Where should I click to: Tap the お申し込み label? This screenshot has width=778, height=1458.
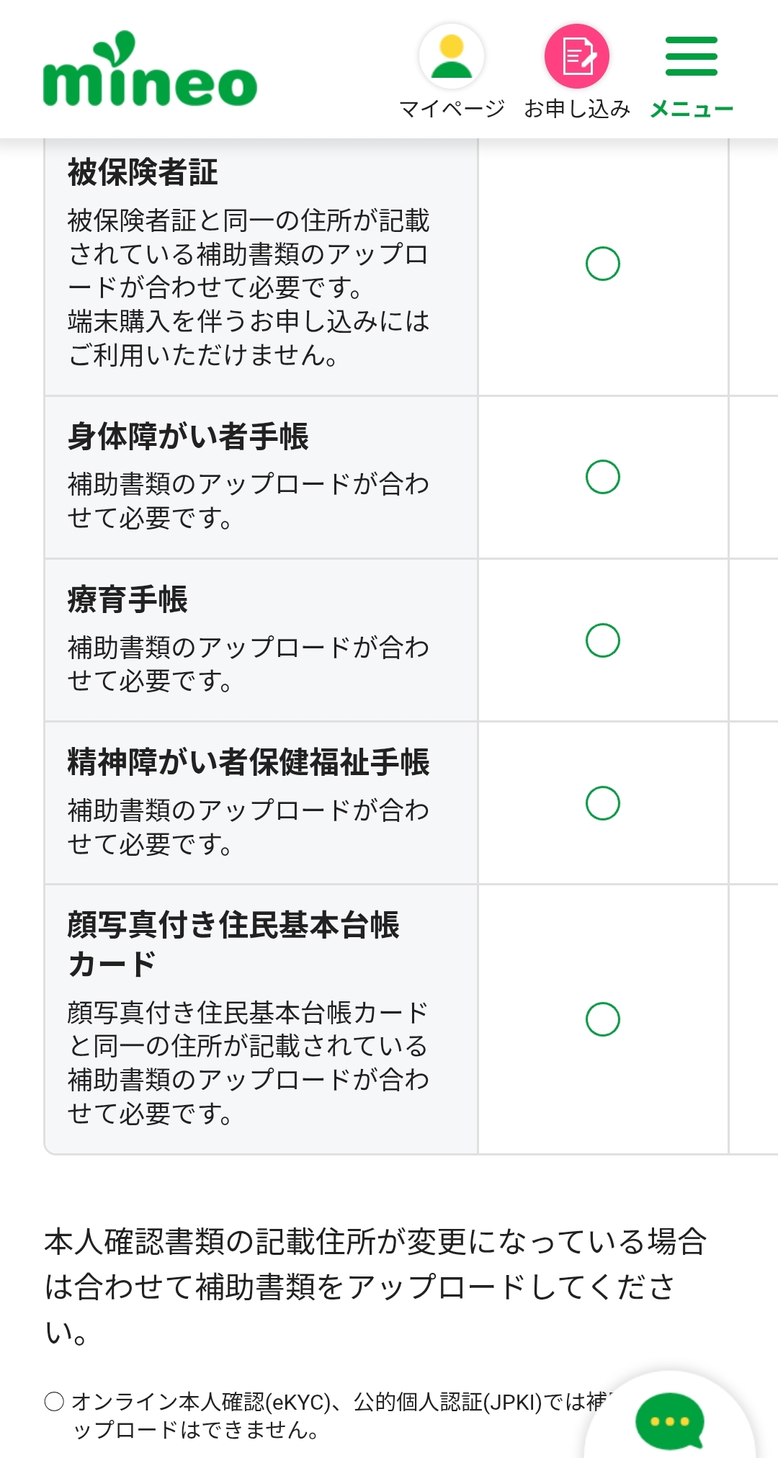[x=577, y=109]
